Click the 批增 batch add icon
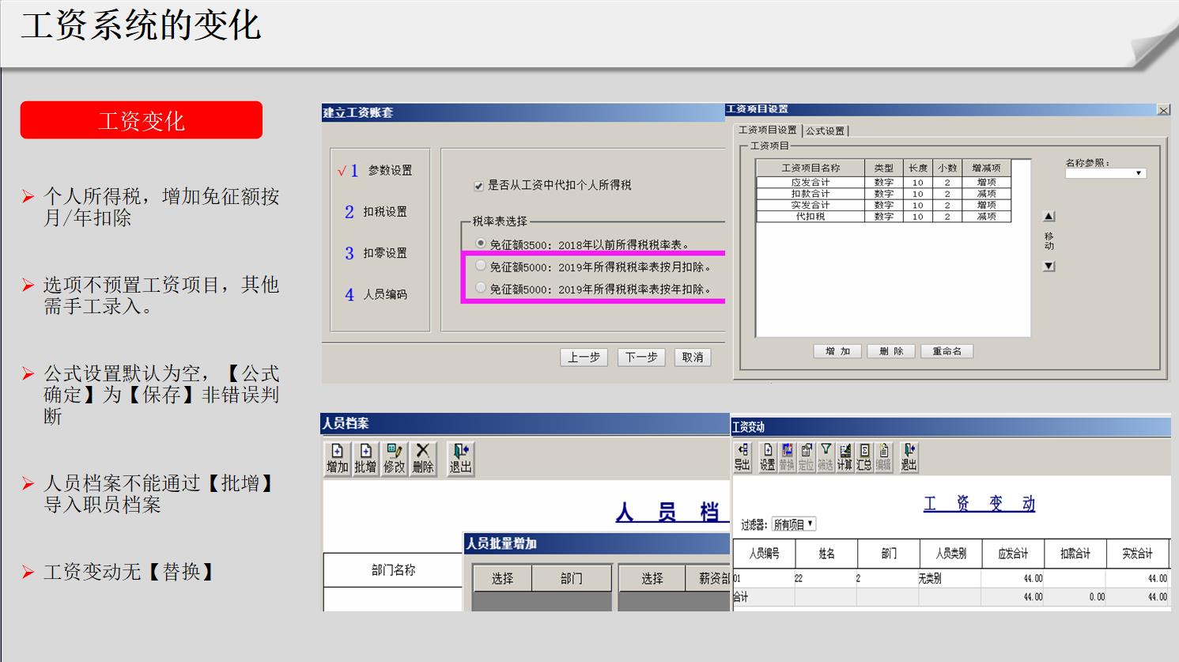This screenshot has width=1179, height=662. [x=365, y=458]
